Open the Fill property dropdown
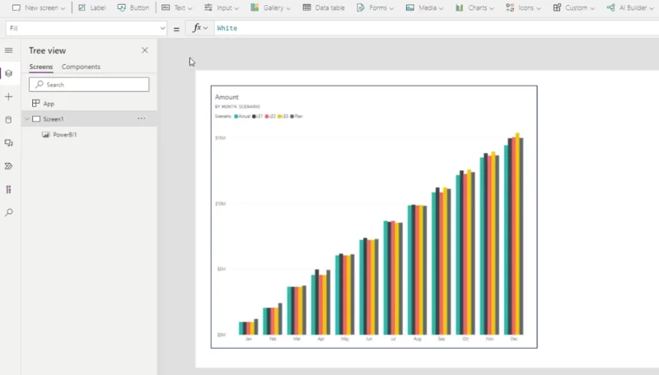Image resolution: width=659 pixels, height=375 pixels. [x=86, y=28]
